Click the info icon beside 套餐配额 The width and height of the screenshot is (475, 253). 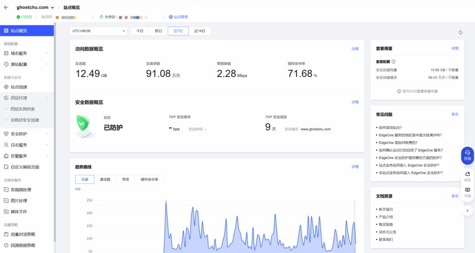click(393, 61)
